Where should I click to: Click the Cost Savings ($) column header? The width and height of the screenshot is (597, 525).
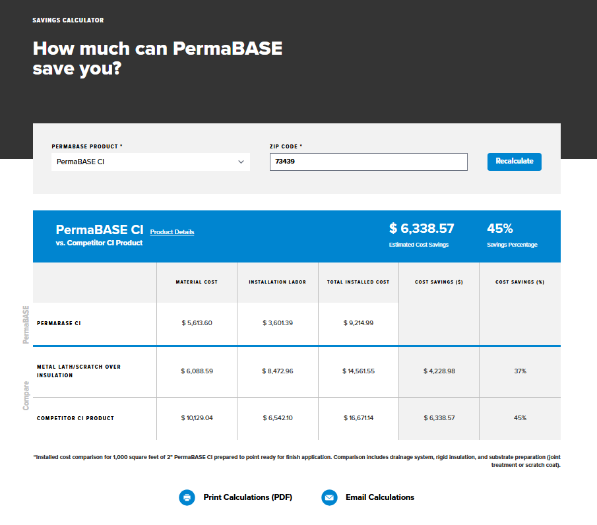(439, 282)
